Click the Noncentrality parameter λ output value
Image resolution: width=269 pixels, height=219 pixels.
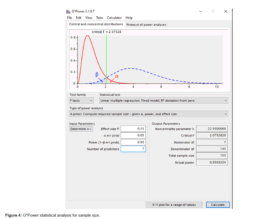pos(212,129)
